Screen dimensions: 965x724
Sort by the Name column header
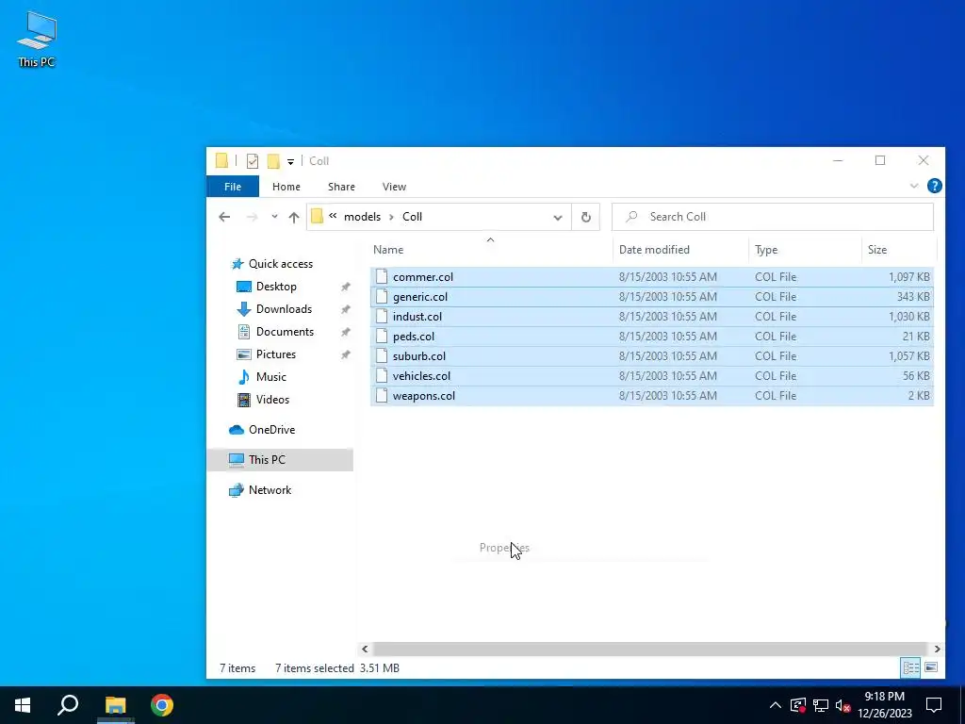point(490,249)
